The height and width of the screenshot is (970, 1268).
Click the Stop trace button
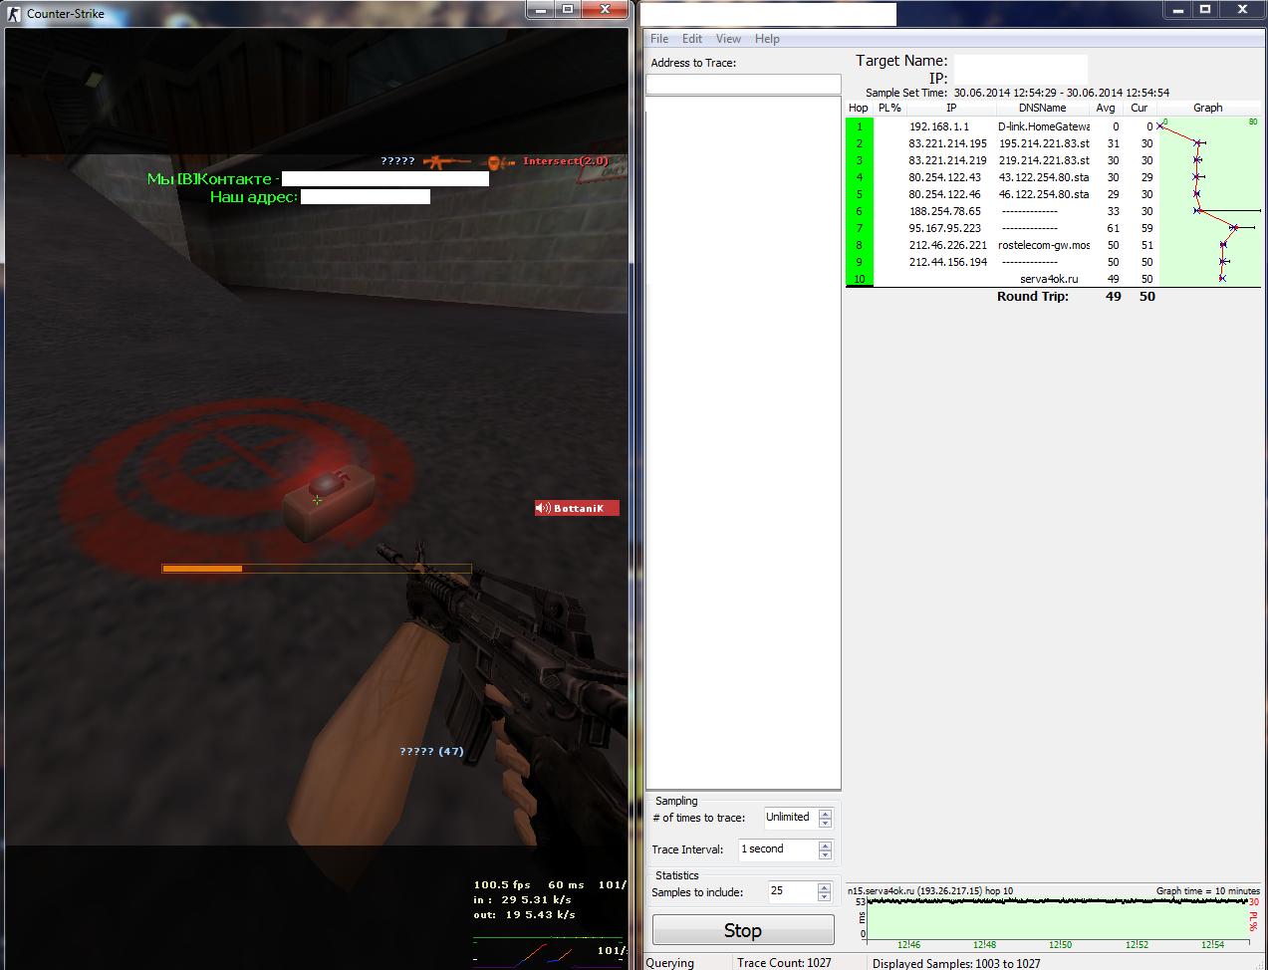click(x=743, y=930)
